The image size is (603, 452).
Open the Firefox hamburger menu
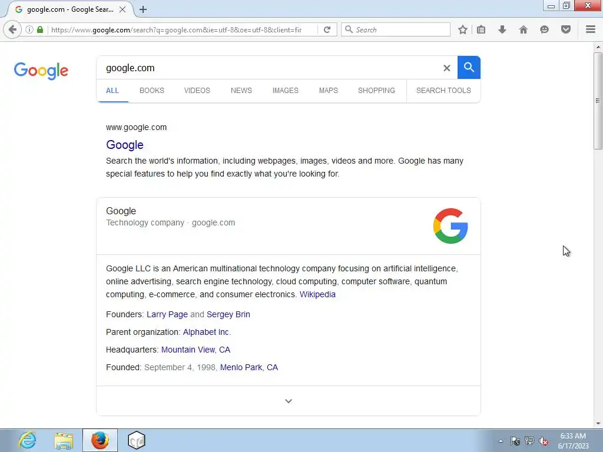591,29
